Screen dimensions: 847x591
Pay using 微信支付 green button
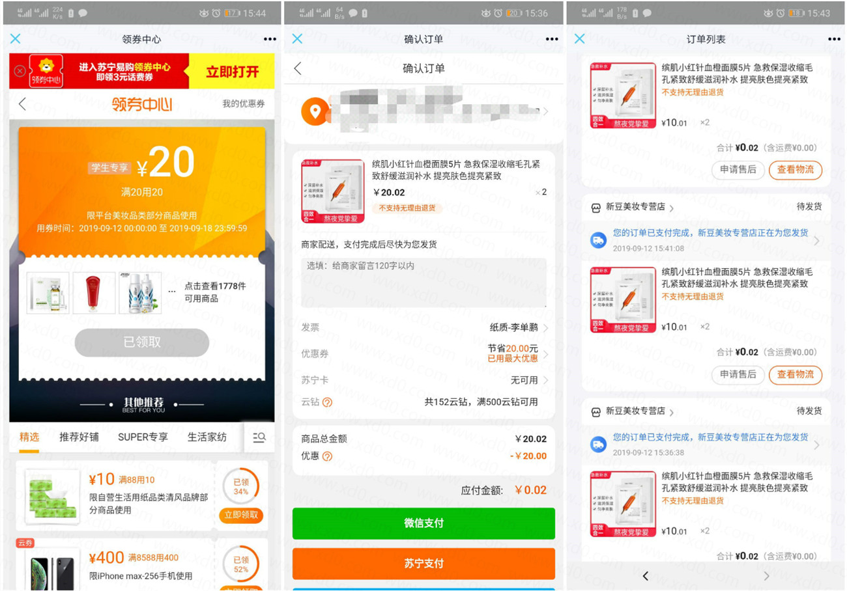coord(423,523)
